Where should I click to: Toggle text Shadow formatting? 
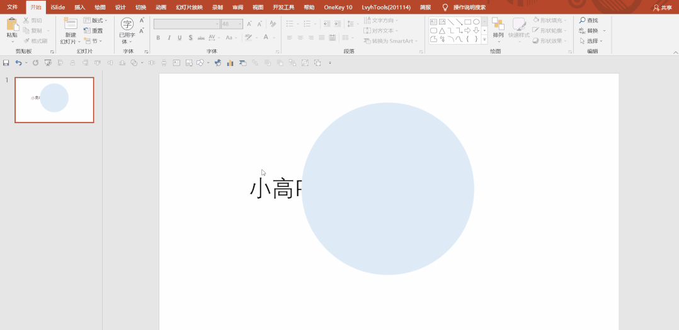click(x=190, y=38)
